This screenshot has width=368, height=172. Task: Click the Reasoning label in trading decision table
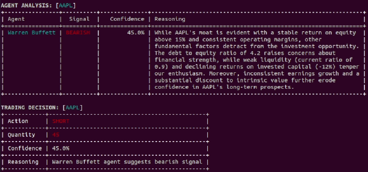(x=23, y=162)
